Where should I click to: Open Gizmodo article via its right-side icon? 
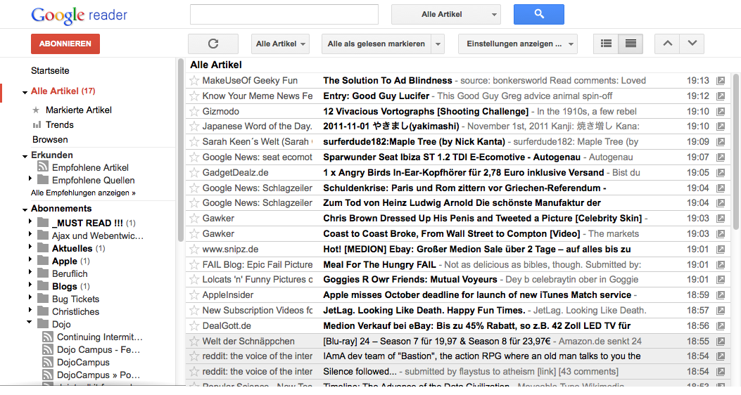pyautogui.click(x=721, y=111)
